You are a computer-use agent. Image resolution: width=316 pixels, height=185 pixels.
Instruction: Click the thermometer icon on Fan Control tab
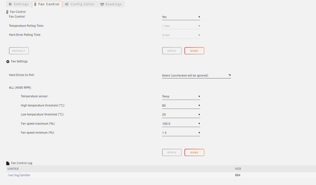[35, 4]
